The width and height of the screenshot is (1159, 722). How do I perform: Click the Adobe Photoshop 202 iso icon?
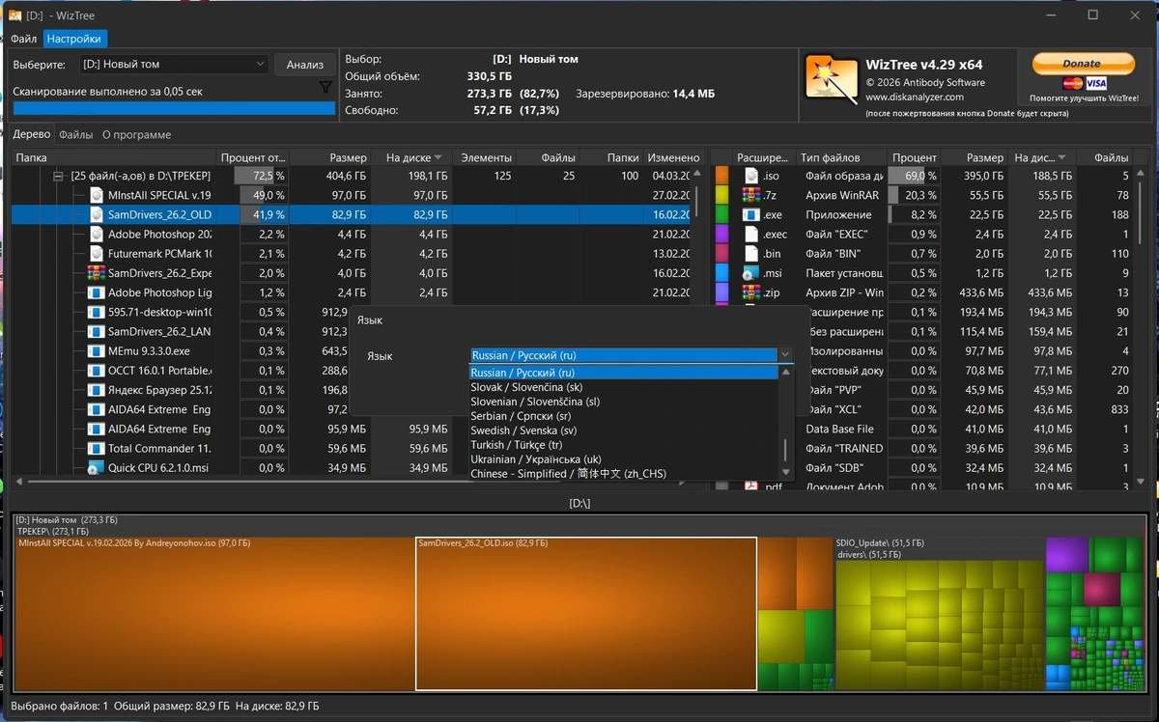coord(96,235)
